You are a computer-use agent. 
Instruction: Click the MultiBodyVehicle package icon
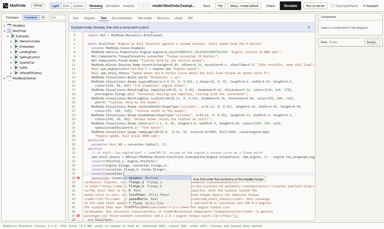click(x=9, y=78)
